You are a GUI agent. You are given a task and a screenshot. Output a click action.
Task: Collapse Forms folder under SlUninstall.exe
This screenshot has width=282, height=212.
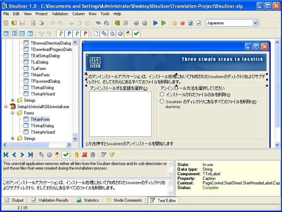[x=13, y=113]
